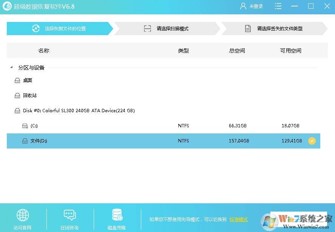Collapse the 分区与设备 section
Screen dimensions: 335x232
[x=11, y=67]
